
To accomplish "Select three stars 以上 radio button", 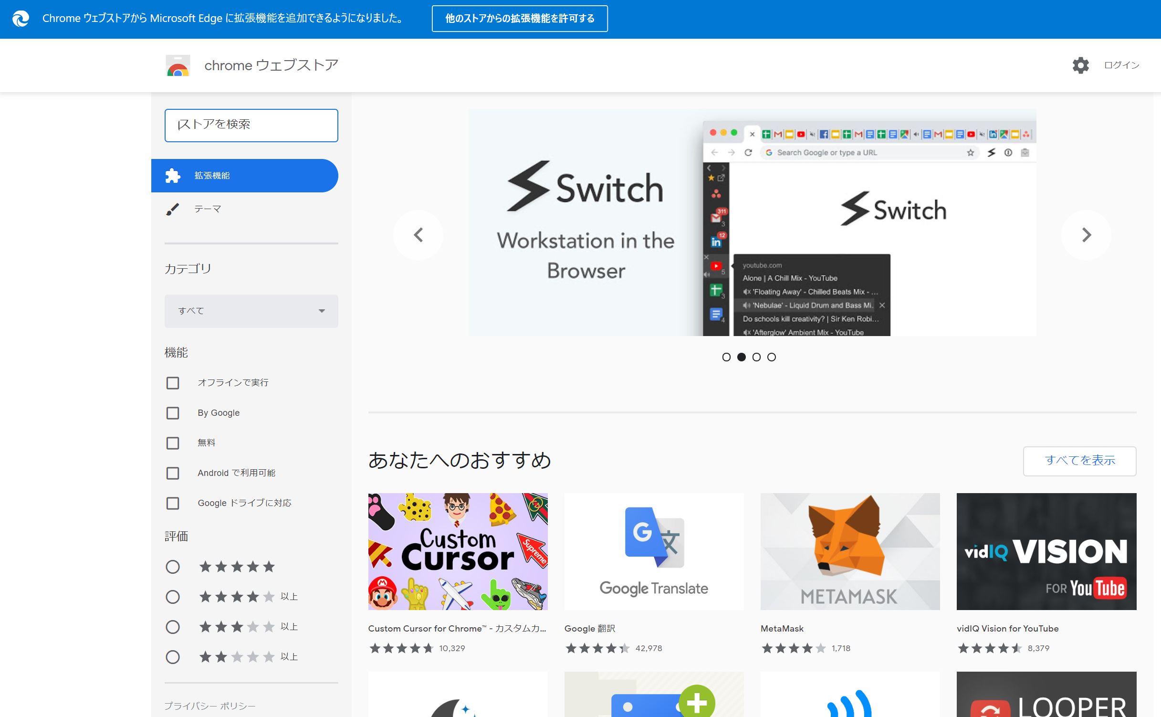I will pyautogui.click(x=173, y=627).
